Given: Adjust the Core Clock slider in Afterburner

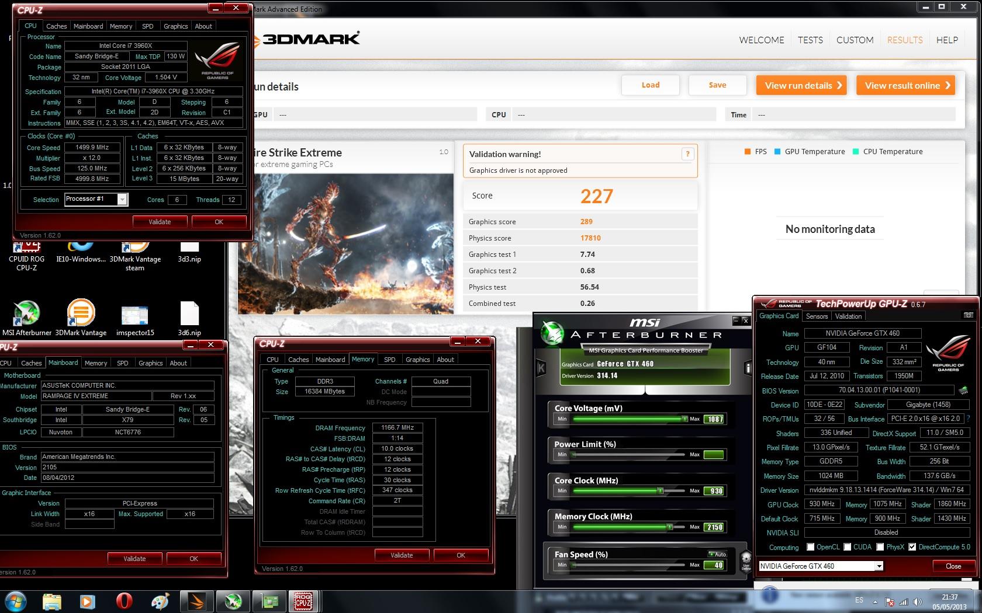Looking at the screenshot, I should click(x=629, y=490).
